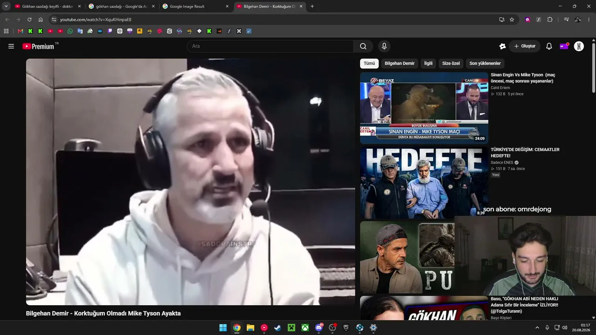Open the Rockstar Games bookmark
The height and width of the screenshot is (335, 596).
140,31
